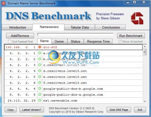Screen dimensions: 151x117
Task: Select d.resolvers.level3.net row
Action: (73, 71)
